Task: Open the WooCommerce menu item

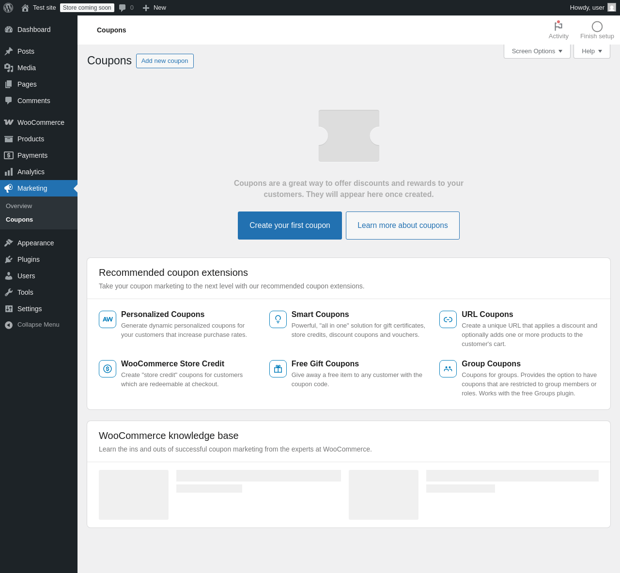Action: [x=39, y=122]
